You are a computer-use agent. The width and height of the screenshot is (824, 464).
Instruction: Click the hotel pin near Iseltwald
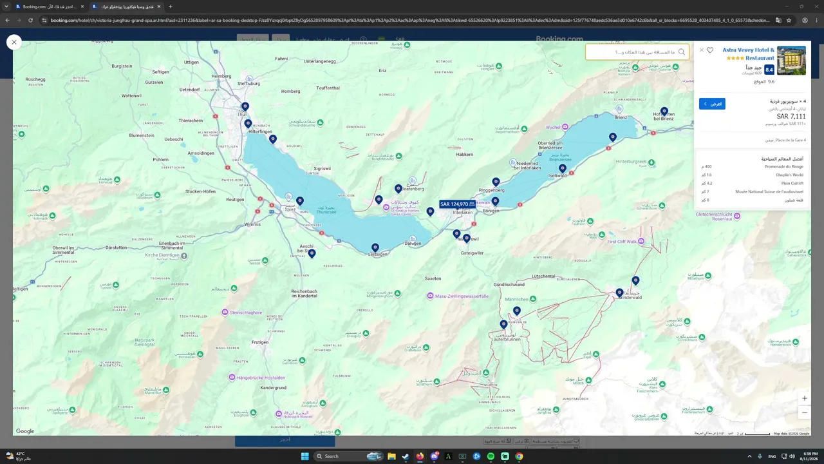coord(563,169)
